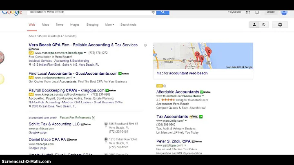Open dropdown arrow beside knegcpa.com URL
294x165 pixels.
click(x=88, y=94)
